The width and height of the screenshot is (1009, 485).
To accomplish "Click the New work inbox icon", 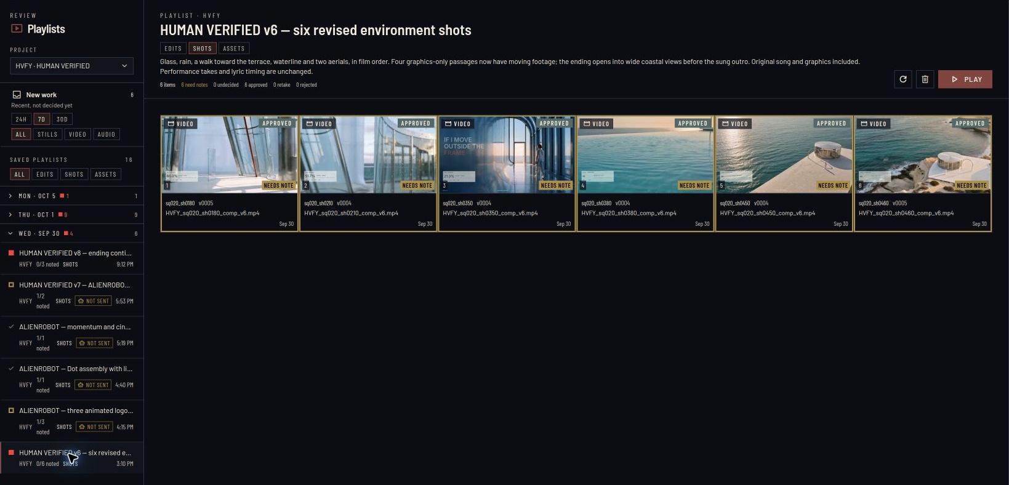I will 17,95.
